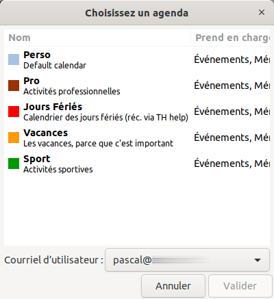The width and height of the screenshot is (274, 299).
Task: Close the Choisissez un agenda dialog
Action: tap(262, 12)
